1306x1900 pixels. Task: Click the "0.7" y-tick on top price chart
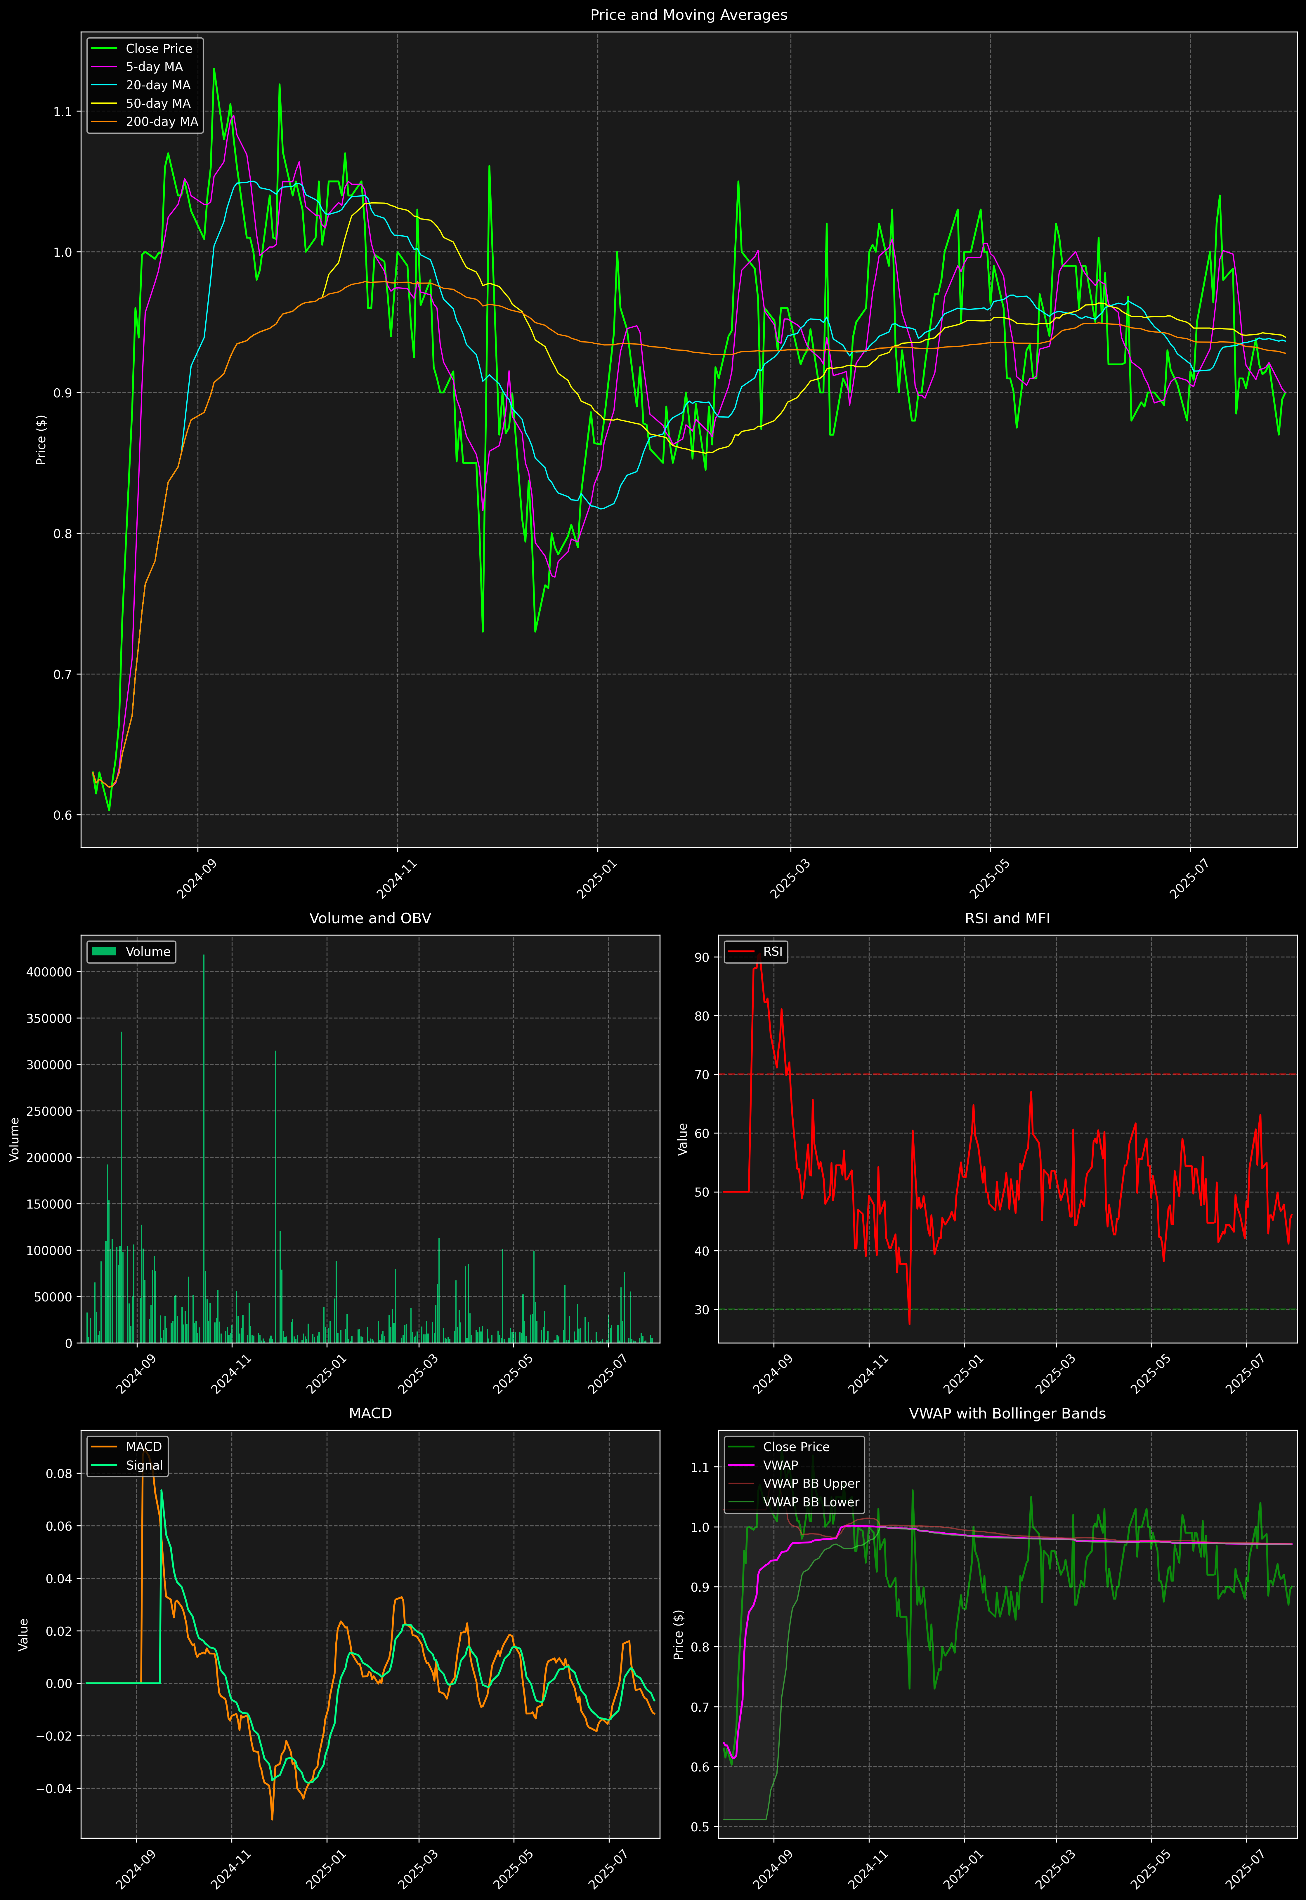coord(63,675)
